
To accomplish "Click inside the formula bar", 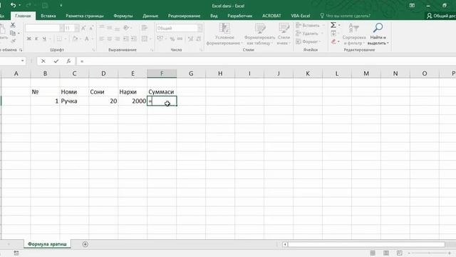I will pyautogui.click(x=266, y=61).
